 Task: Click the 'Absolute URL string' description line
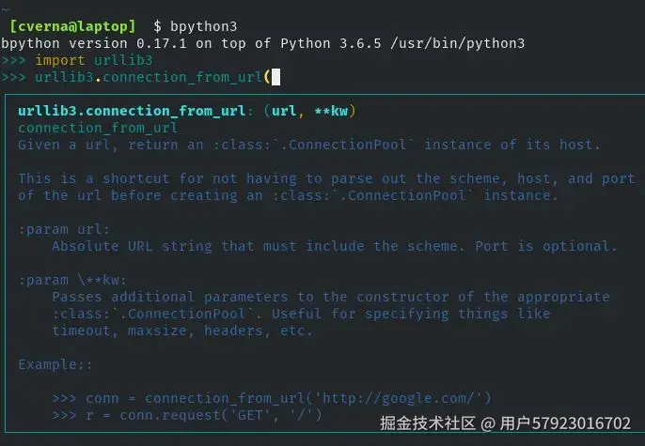[334, 246]
